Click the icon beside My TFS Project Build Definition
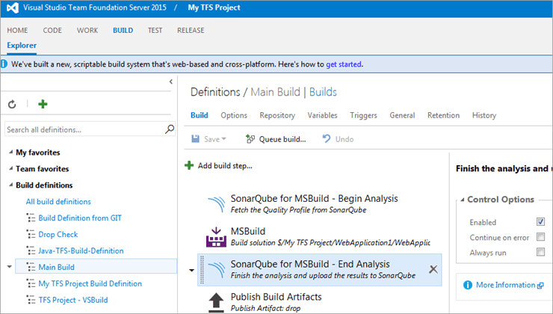The height and width of the screenshot is (314, 553). pyautogui.click(x=31, y=283)
